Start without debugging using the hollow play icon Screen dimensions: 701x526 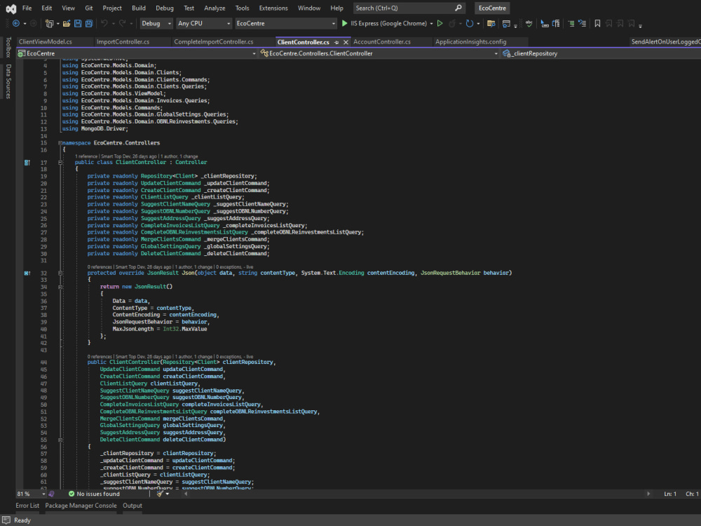pos(440,23)
